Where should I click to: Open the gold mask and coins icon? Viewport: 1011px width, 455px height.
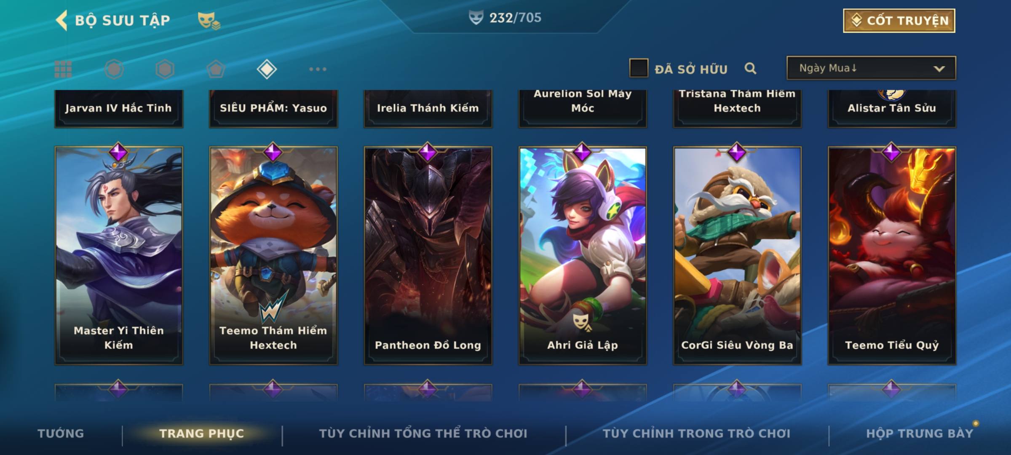209,20
